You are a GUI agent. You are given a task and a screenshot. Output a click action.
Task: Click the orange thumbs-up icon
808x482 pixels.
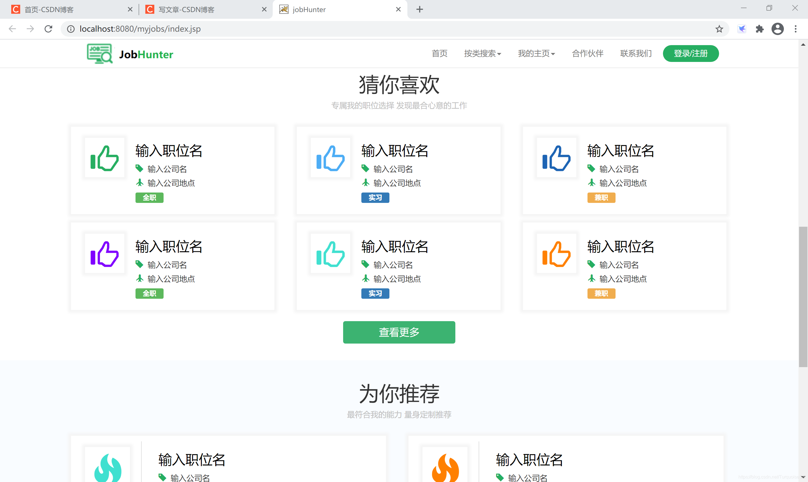click(x=556, y=254)
